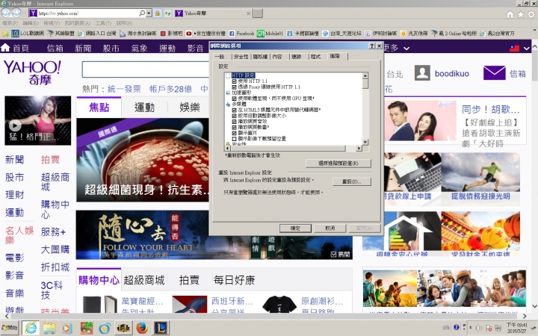Switch to the 安全性 tab
The width and height of the screenshot is (538, 336).
click(x=241, y=57)
